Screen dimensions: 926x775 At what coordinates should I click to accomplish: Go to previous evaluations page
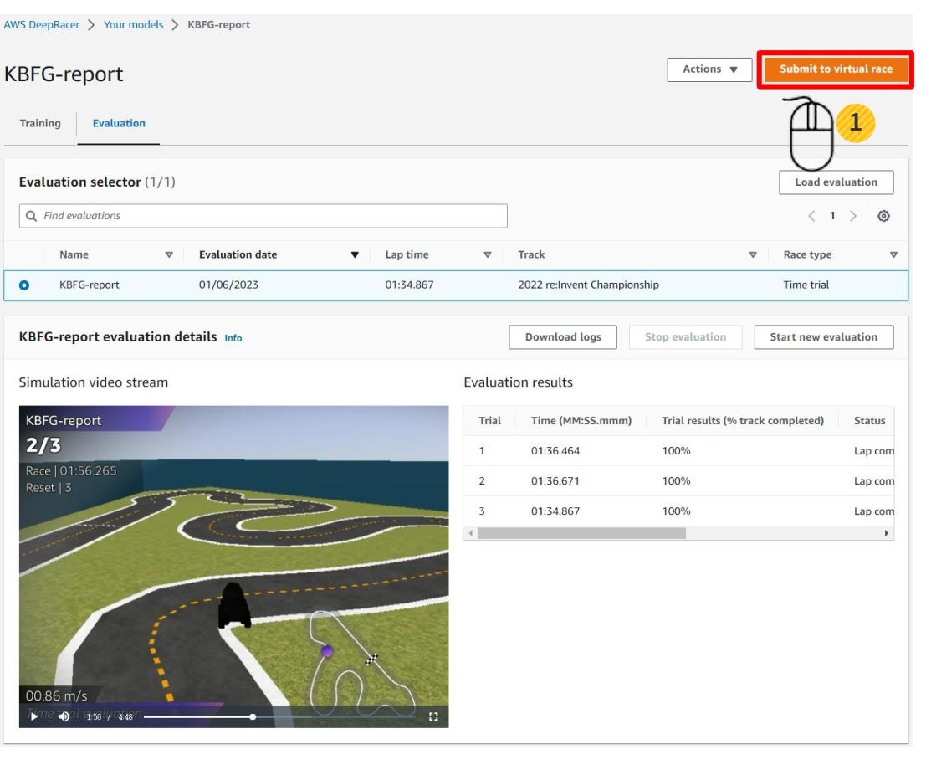[811, 216]
